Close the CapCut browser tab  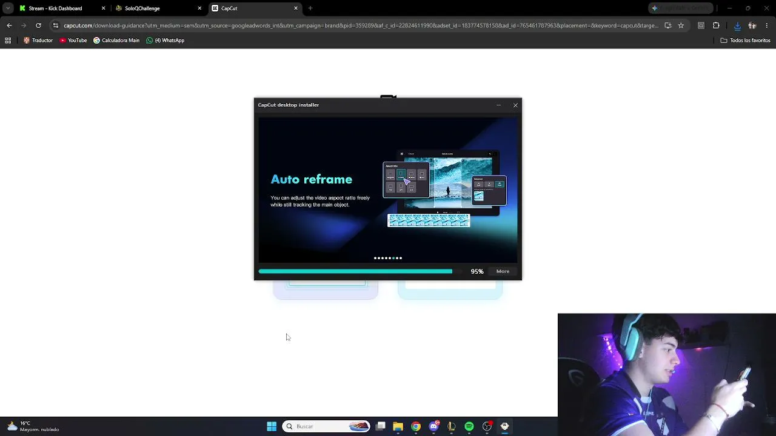click(296, 8)
